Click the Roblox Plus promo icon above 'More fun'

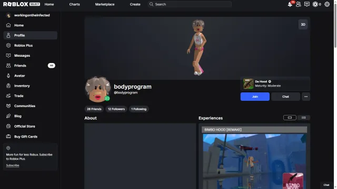point(8,148)
